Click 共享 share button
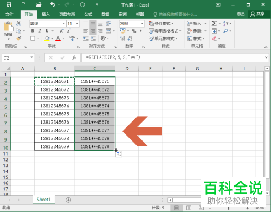This screenshot has width=271, height=212. point(257,14)
